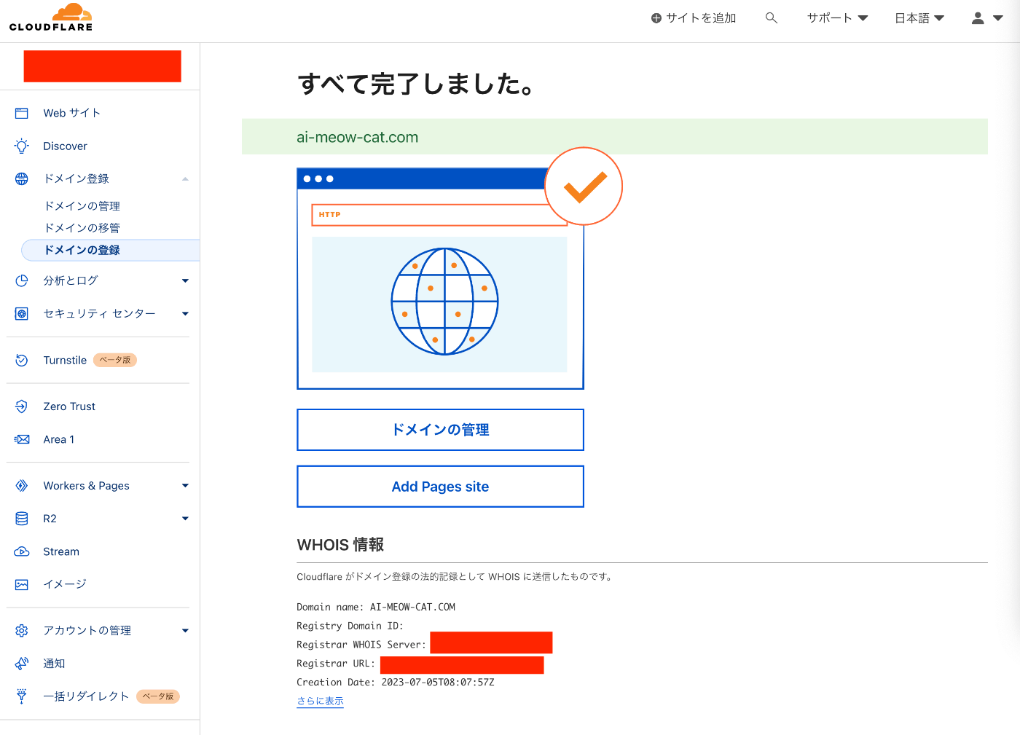The height and width of the screenshot is (735, 1020).
Task: Click the Turnstile icon in sidebar
Action: tap(22, 360)
